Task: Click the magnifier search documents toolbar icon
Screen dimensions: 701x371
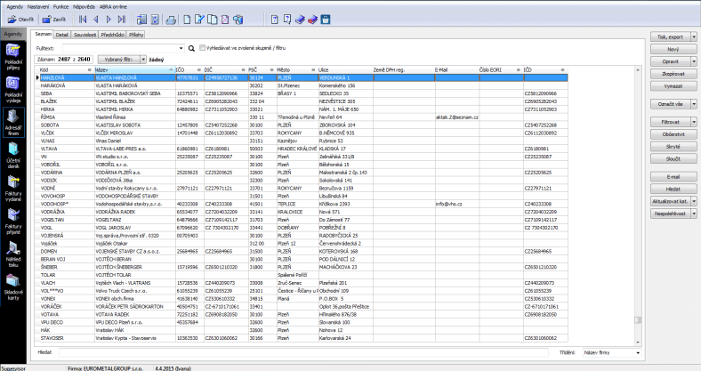Action: (238, 20)
